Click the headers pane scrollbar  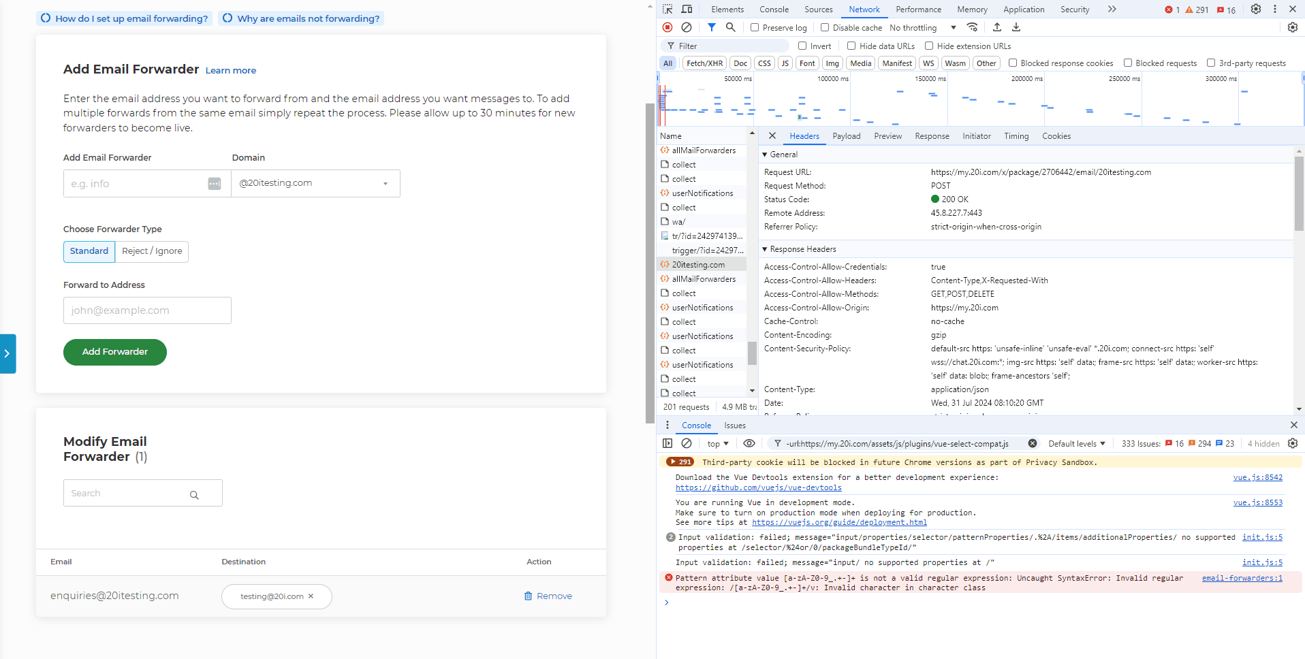click(1299, 194)
